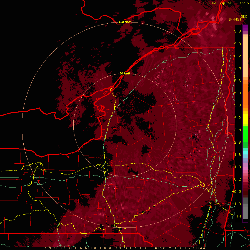This screenshot has width=250, height=250.
Task: Click the 100 NMI range ring label
Action: (x=125, y=22)
